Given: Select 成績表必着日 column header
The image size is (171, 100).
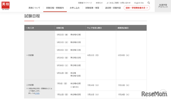Looking at the screenshot, I should tap(131, 28).
